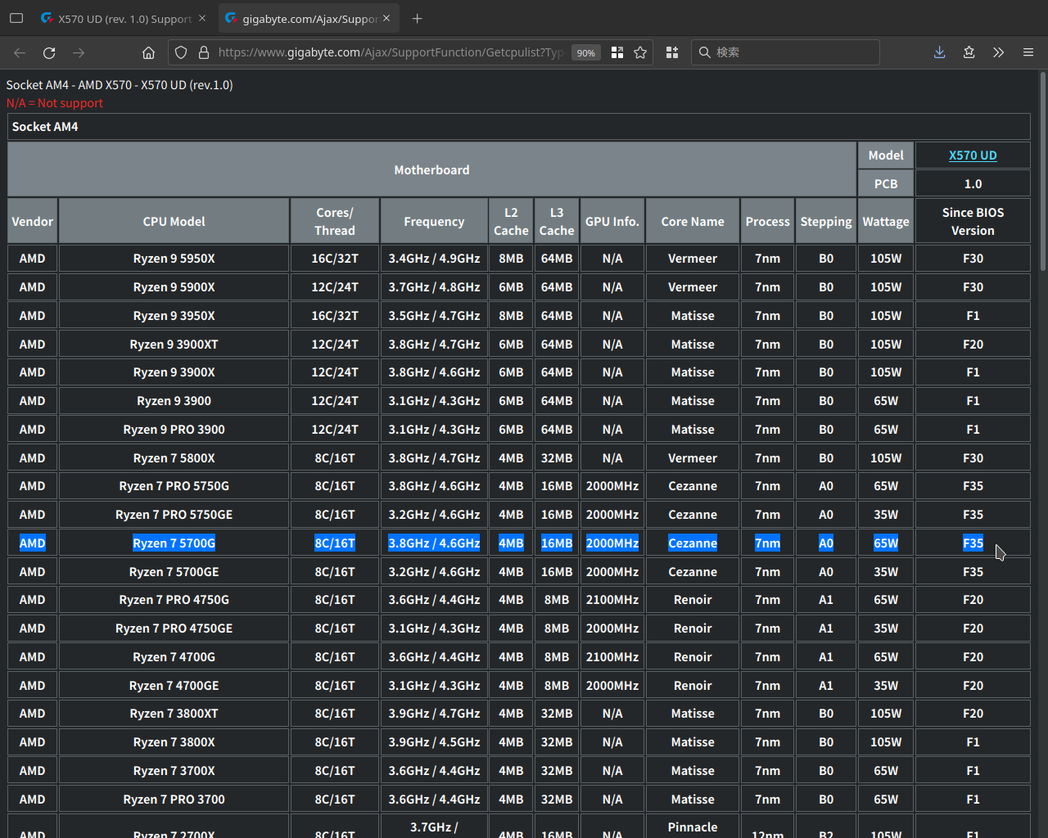Click the extension icon next to downloads
1048x838 pixels.
point(969,52)
